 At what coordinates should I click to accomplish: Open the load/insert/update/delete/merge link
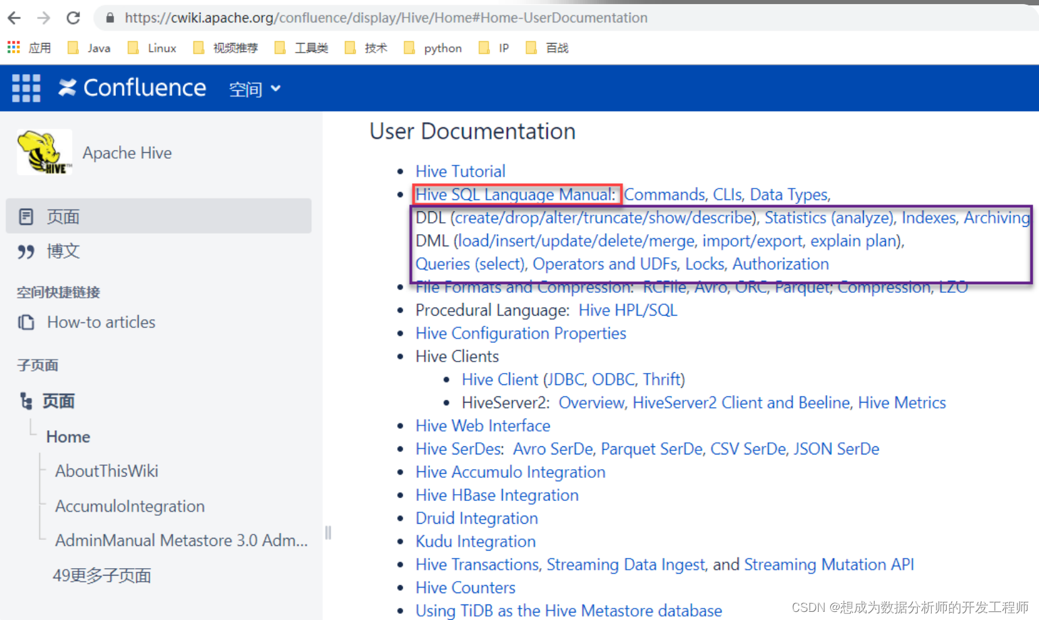pyautogui.click(x=576, y=241)
